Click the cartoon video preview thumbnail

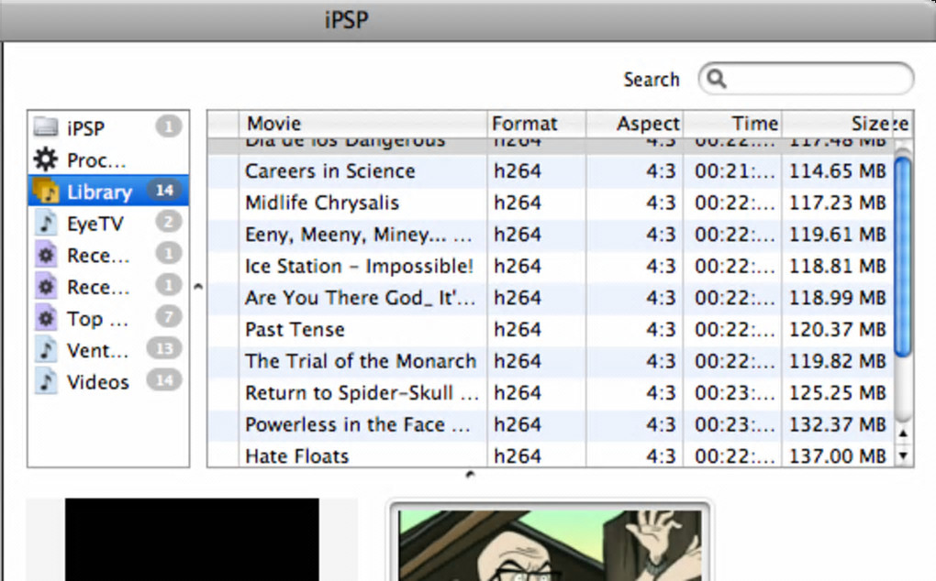point(551,545)
